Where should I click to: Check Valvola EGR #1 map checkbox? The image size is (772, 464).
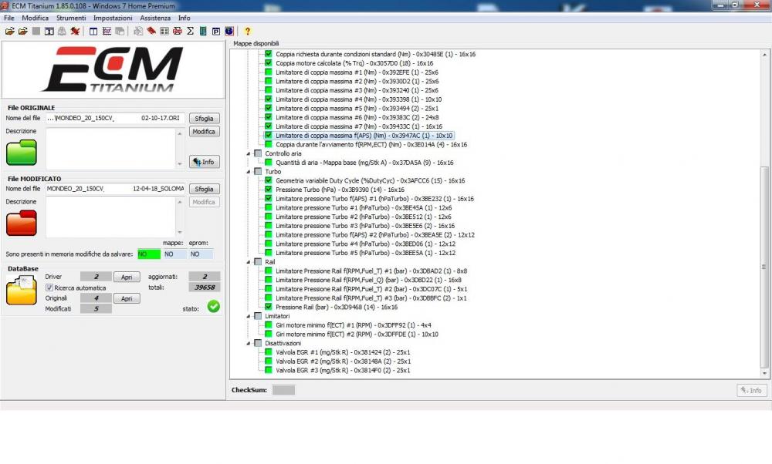[269, 352]
